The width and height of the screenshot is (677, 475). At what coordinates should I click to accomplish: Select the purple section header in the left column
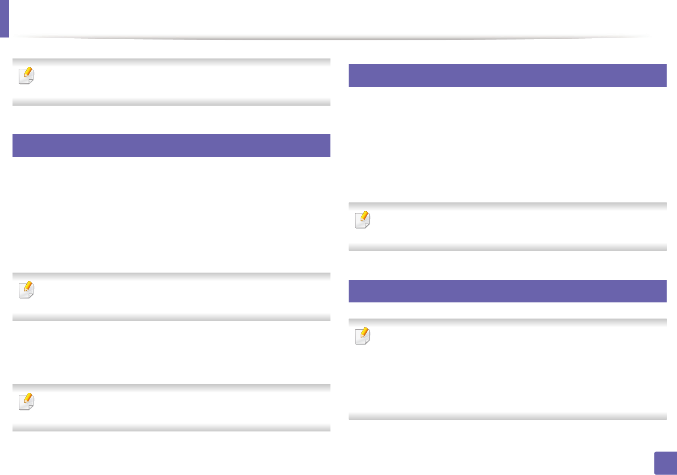pos(171,146)
